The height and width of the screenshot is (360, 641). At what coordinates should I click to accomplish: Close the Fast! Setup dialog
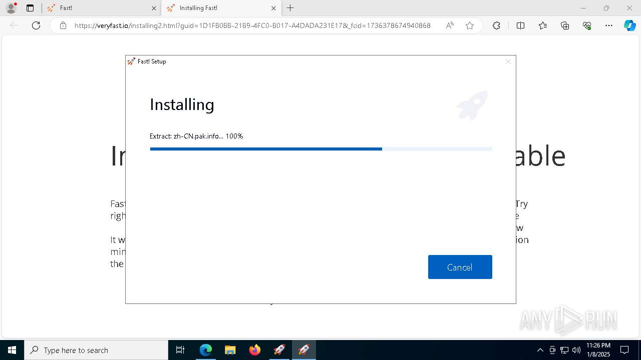click(x=508, y=61)
